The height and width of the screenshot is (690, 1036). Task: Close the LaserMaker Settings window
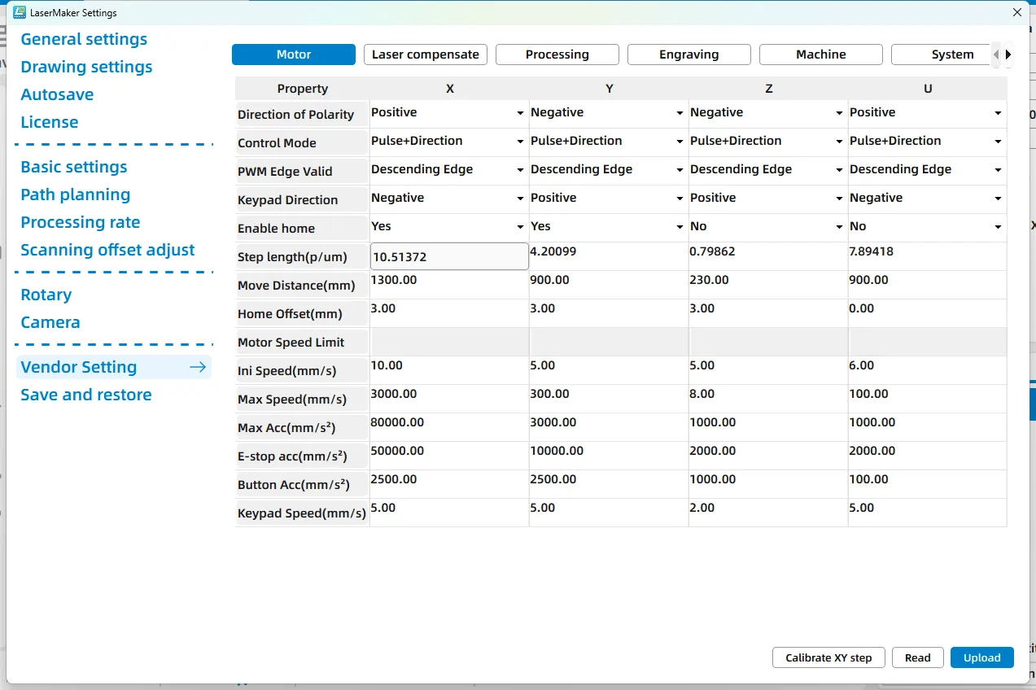1016,12
